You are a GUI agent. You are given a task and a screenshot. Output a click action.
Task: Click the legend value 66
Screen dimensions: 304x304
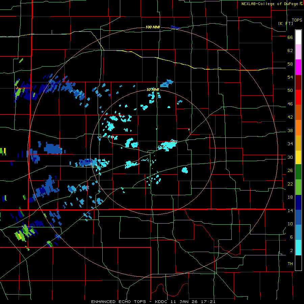click(290, 37)
